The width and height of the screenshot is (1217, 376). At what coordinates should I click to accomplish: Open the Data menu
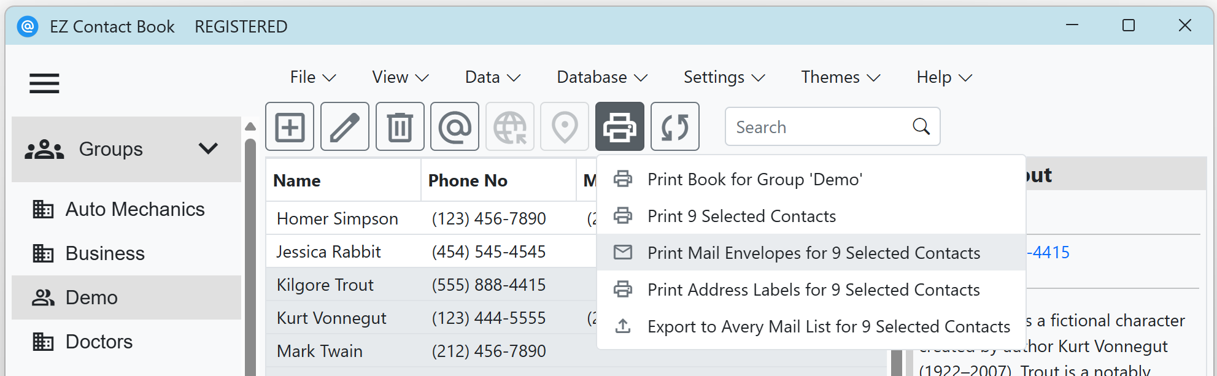[493, 77]
